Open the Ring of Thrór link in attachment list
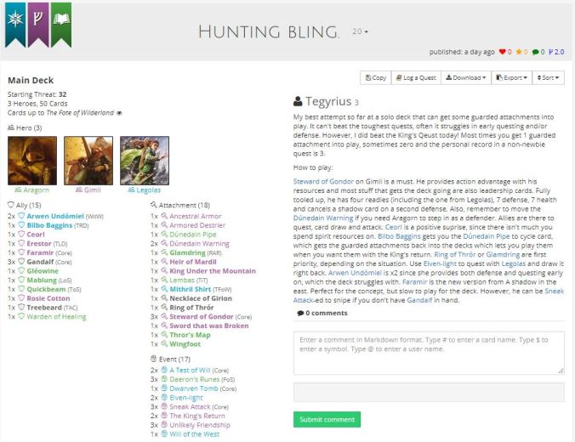The height and width of the screenshot is (442, 575). pos(191,308)
